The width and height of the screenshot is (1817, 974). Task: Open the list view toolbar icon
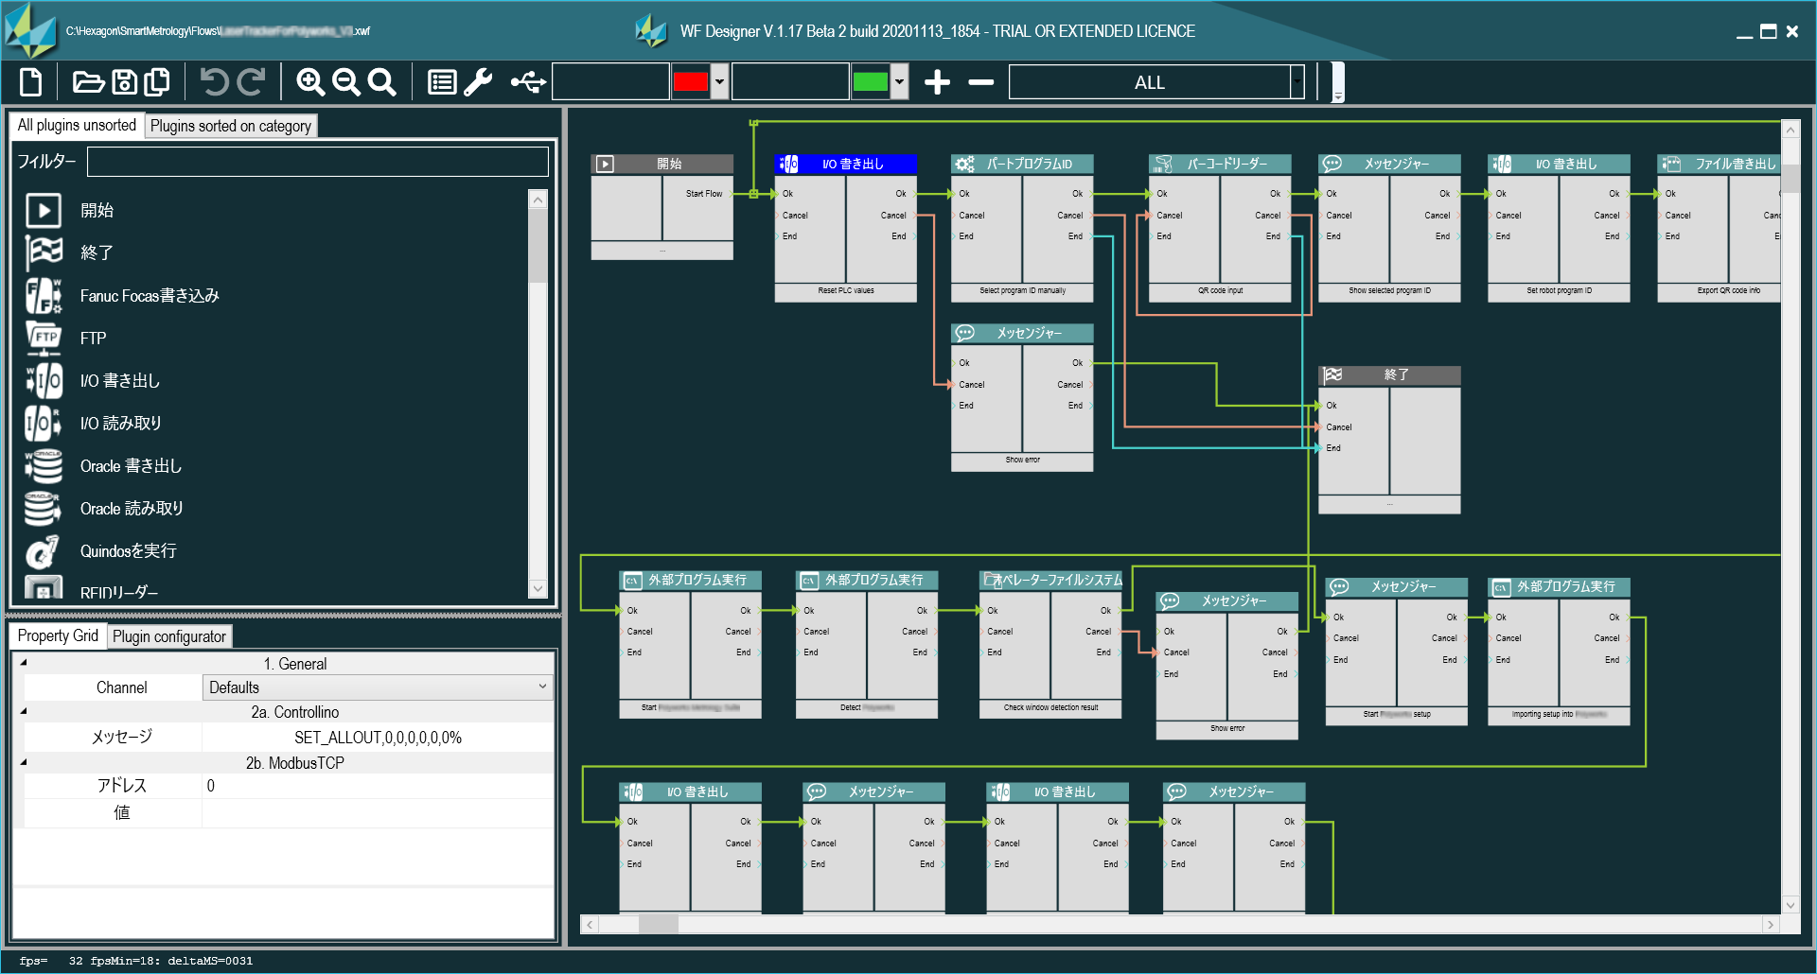click(x=442, y=82)
